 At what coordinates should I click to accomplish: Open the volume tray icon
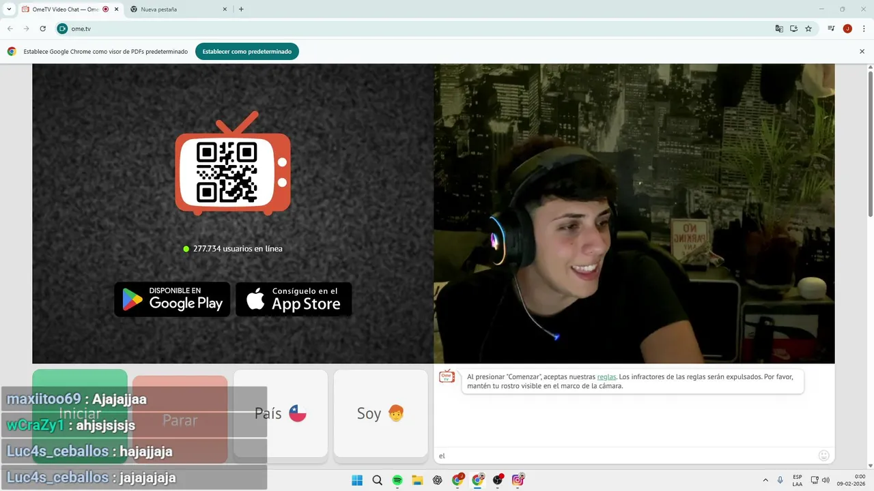pyautogui.click(x=826, y=480)
